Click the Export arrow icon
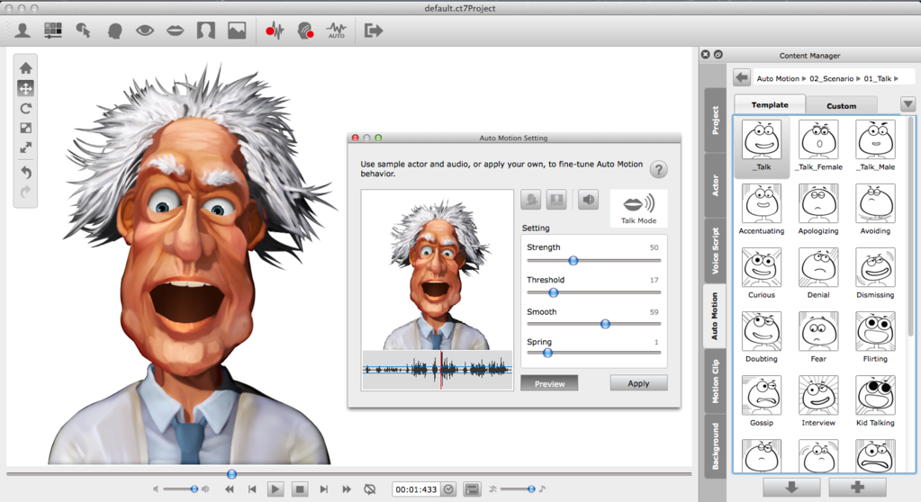Image resolution: width=921 pixels, height=502 pixels. tap(373, 31)
